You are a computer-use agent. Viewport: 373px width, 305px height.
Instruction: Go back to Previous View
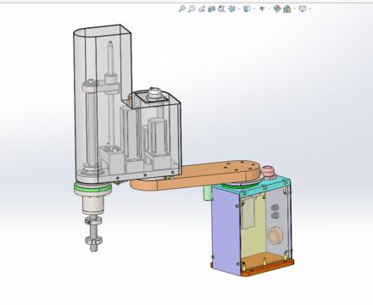(202, 9)
